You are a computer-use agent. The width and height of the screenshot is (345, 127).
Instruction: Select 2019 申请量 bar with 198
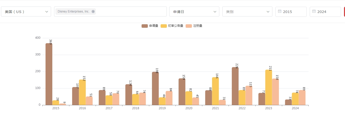point(155,88)
